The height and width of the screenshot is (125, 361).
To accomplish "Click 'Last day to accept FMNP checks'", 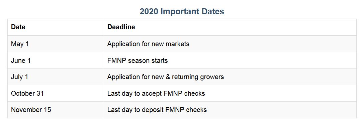I will tap(156, 93).
